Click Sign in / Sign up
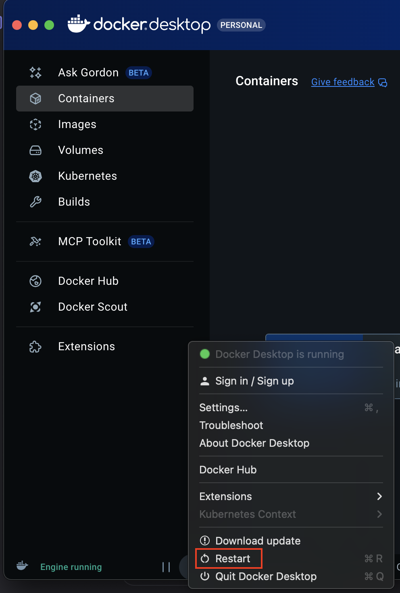 (254, 381)
